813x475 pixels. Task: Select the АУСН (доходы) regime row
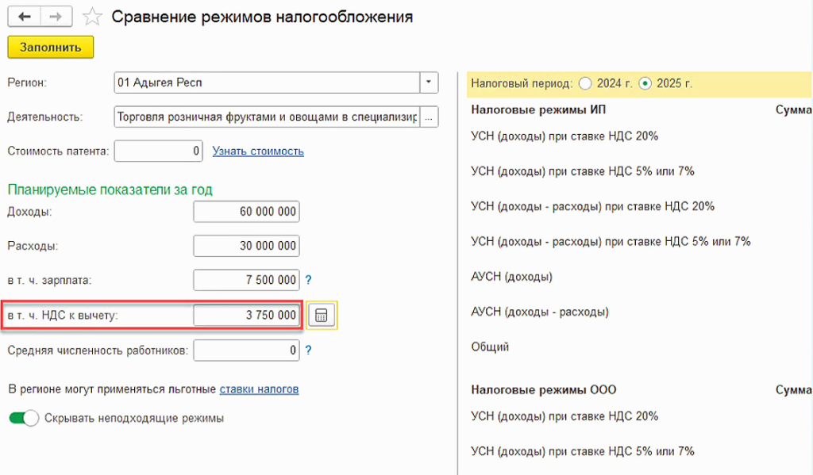point(512,277)
